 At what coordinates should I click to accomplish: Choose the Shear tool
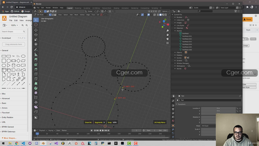tap(36, 107)
